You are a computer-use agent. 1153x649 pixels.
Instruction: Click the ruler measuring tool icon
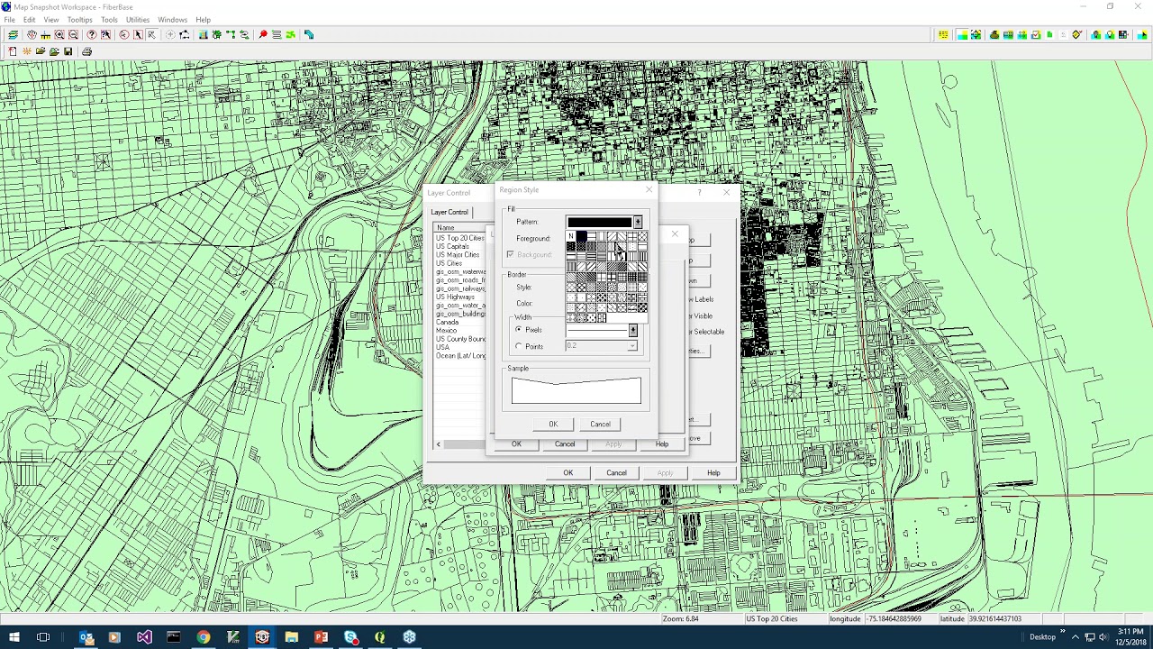pyautogui.click(x=45, y=34)
